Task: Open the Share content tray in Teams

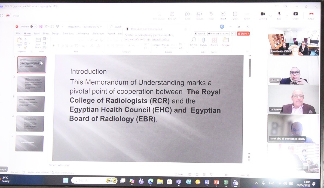Action: (295, 16)
